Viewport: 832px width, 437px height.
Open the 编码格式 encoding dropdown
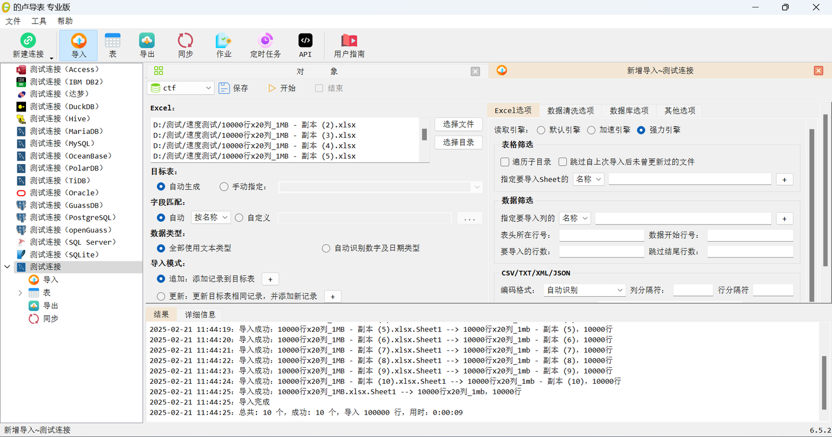click(583, 290)
